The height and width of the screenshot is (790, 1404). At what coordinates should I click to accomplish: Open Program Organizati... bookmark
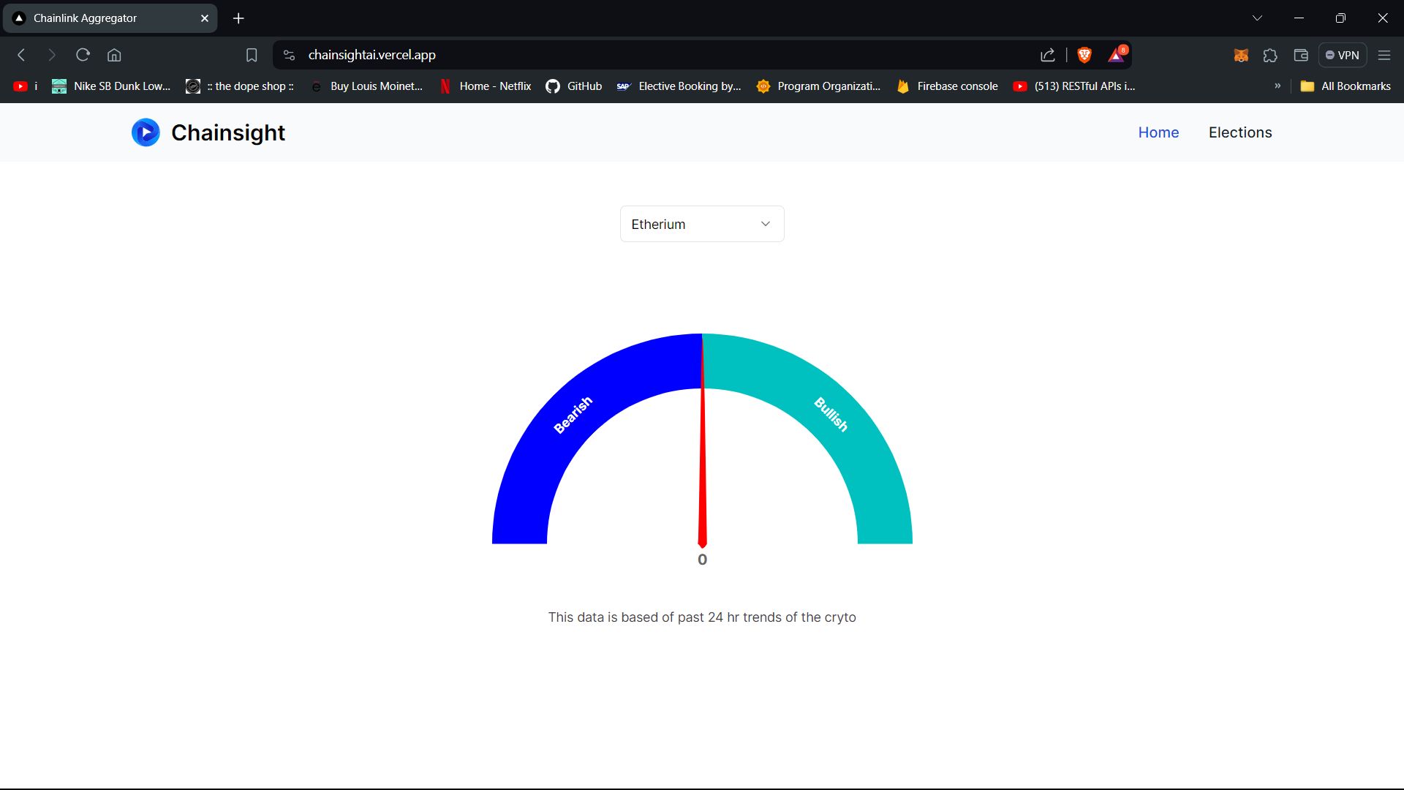click(x=818, y=86)
